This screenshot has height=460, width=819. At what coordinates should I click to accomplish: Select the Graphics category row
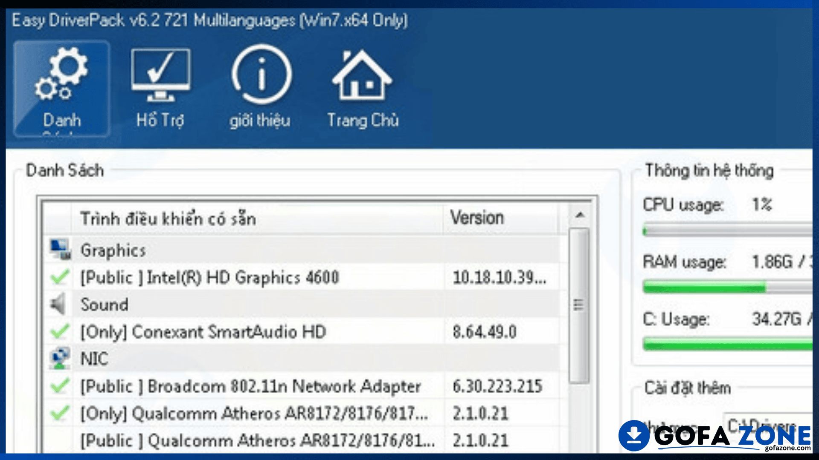click(x=302, y=250)
